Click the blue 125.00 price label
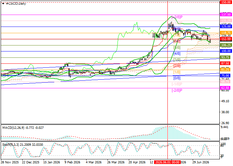Screen dimensions: 233x166 [226, 27]
